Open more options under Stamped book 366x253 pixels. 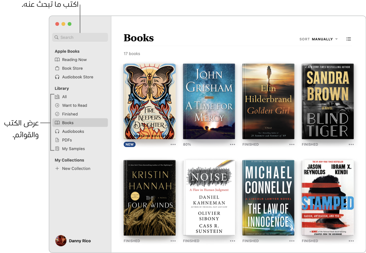[351, 241]
